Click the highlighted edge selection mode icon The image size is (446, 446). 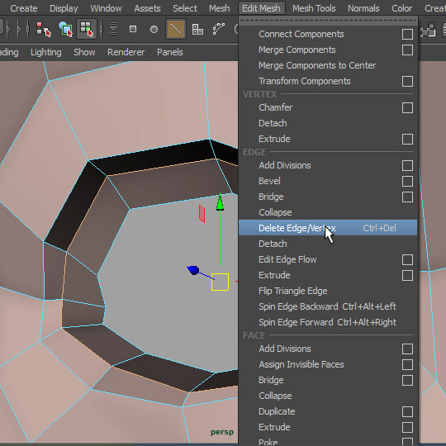pos(176,29)
